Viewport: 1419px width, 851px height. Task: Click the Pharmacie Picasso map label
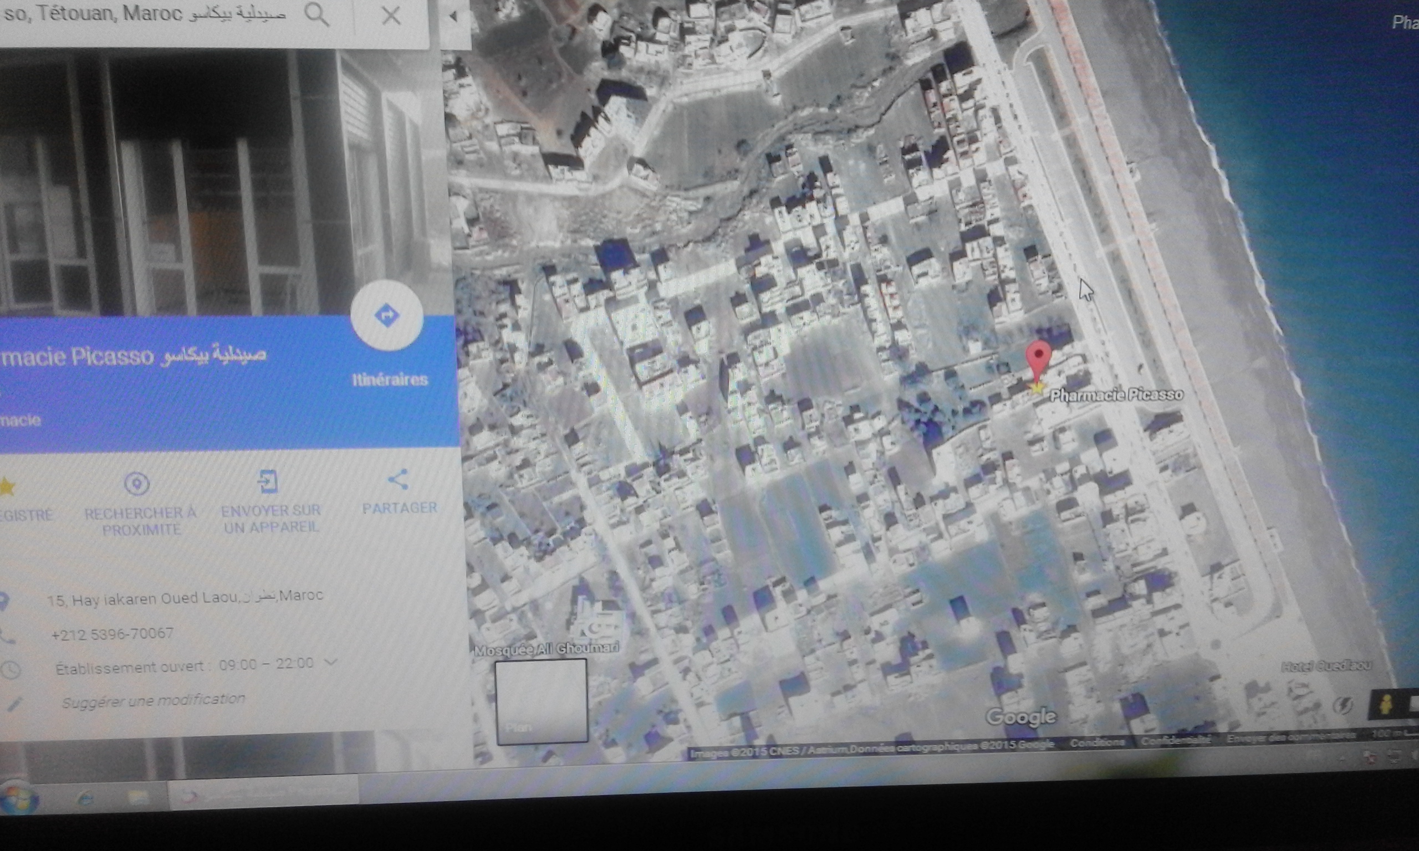click(x=1116, y=394)
